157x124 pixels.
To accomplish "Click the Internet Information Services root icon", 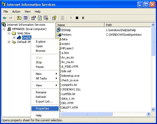I will [4, 25].
